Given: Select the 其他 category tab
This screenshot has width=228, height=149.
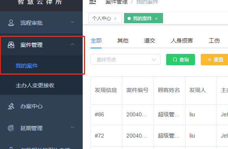Looking at the screenshot, I should click(123, 40).
